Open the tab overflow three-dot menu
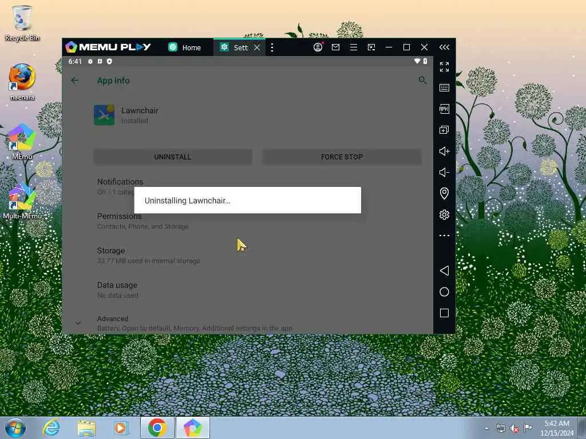This screenshot has height=439, width=586. point(272,47)
